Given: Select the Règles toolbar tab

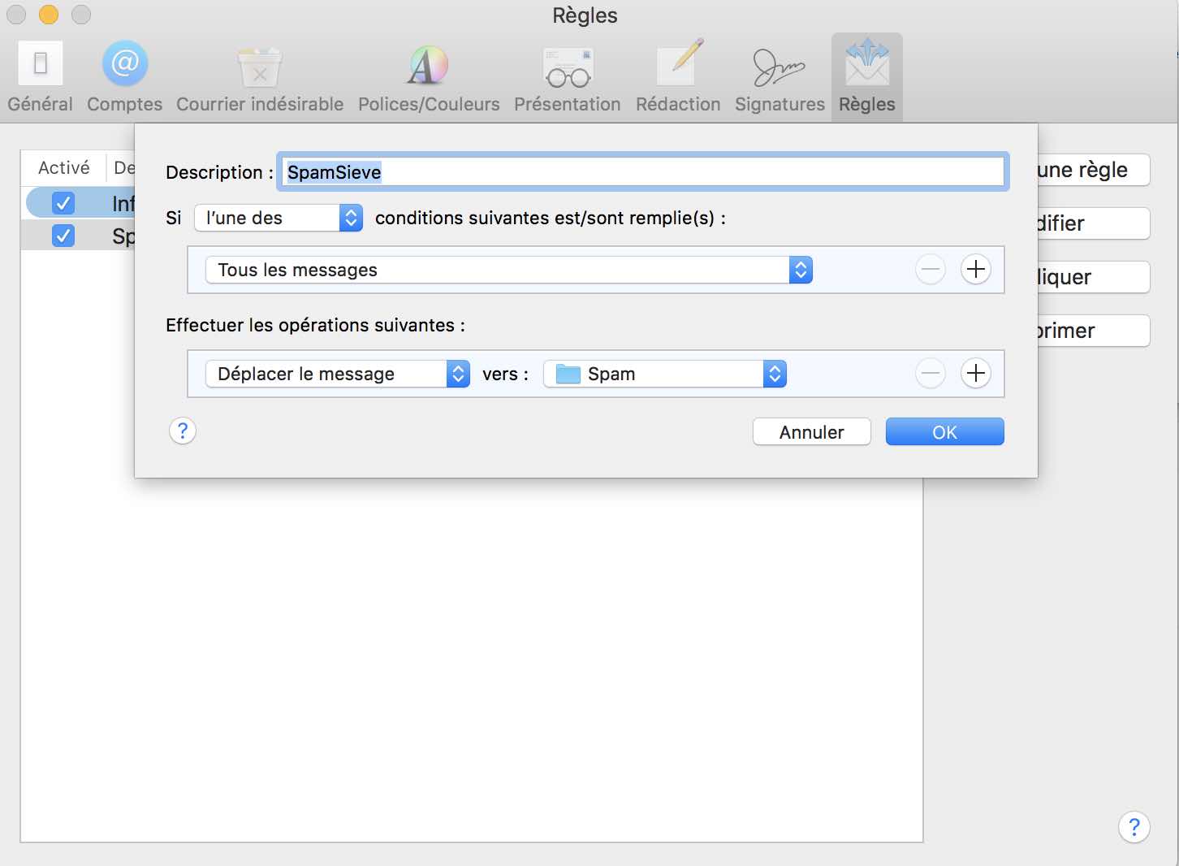Looking at the screenshot, I should (867, 78).
